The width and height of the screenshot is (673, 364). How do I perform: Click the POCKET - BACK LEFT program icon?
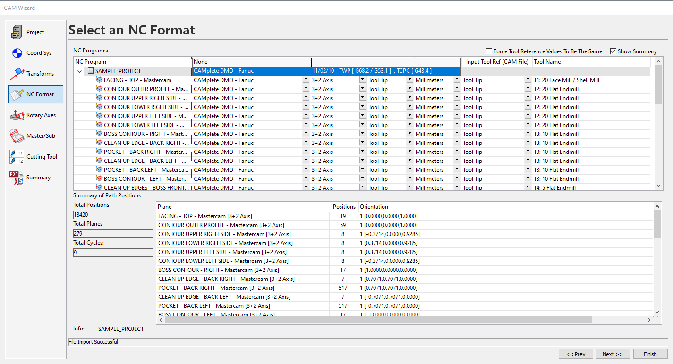tap(99, 169)
